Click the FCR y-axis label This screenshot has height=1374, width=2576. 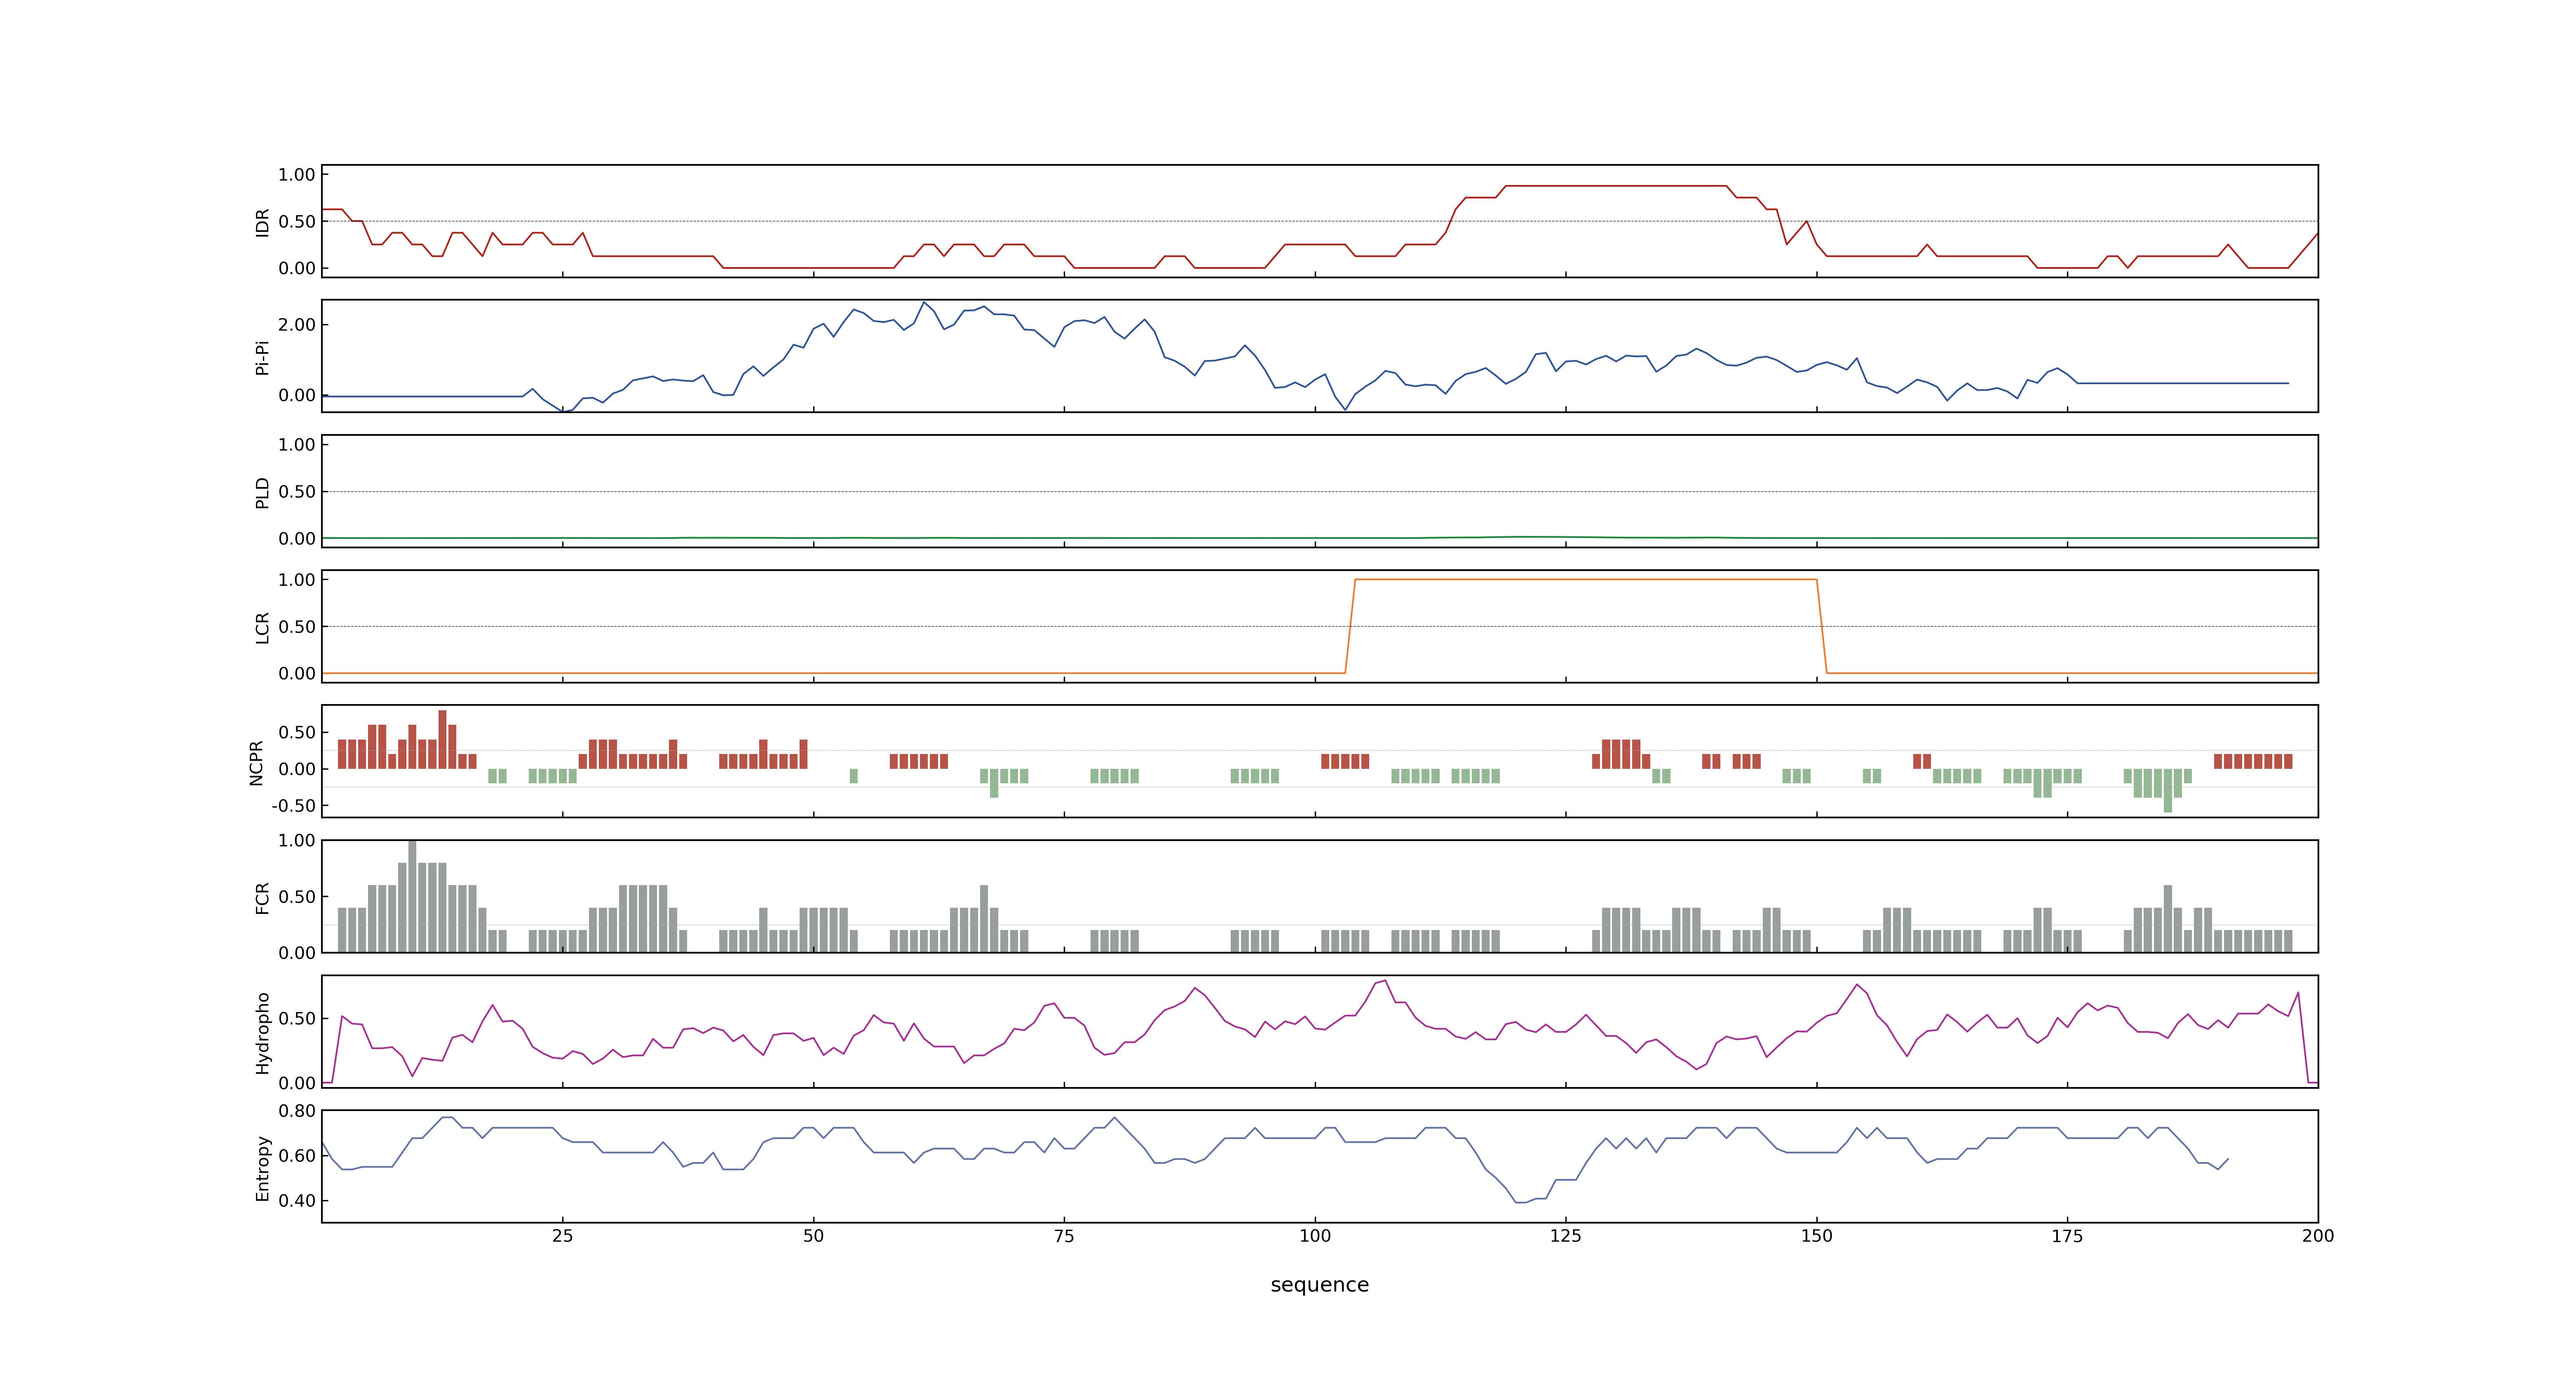[262, 897]
